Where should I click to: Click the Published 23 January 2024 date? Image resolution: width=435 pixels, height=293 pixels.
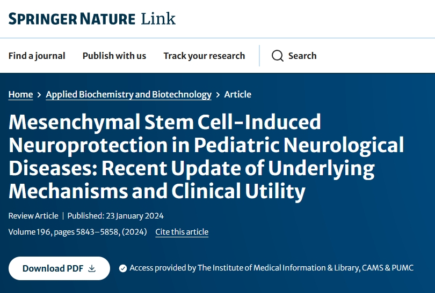115,216
